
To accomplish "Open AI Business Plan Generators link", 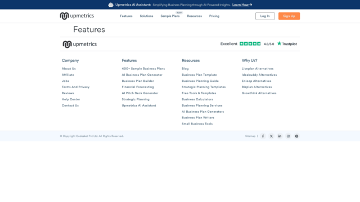I will [202, 112].
